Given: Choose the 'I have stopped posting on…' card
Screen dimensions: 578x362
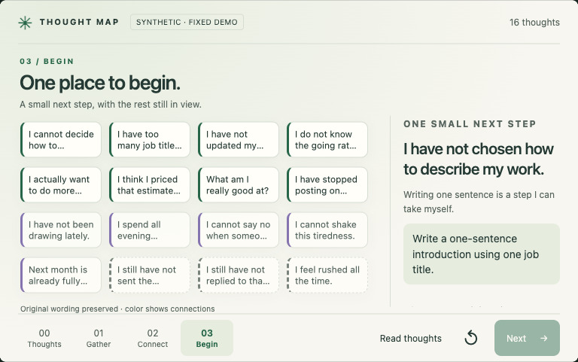Looking at the screenshot, I should tap(327, 184).
